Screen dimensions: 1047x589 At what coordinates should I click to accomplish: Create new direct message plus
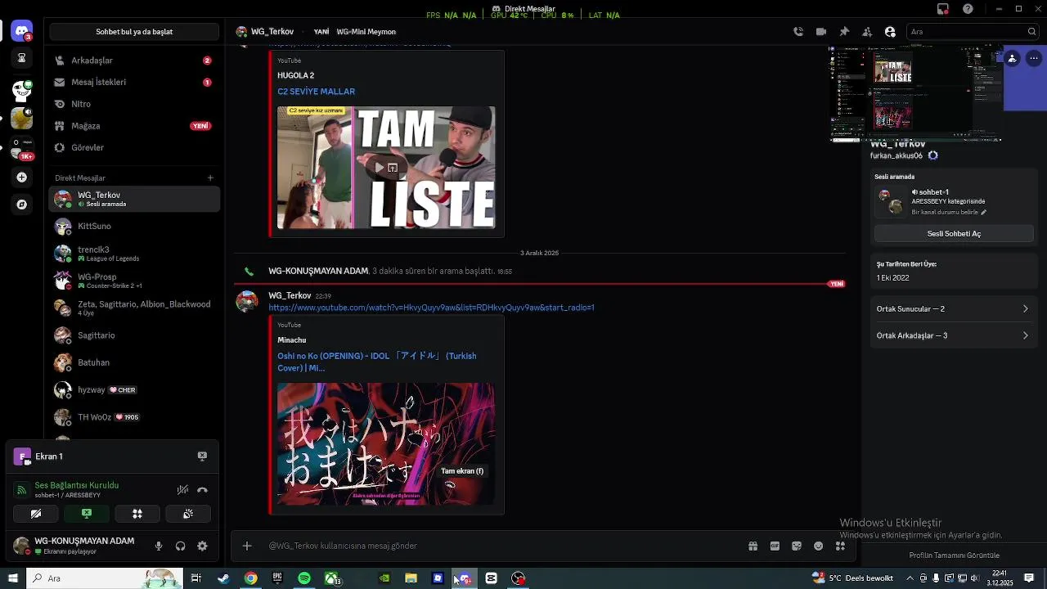coord(210,178)
